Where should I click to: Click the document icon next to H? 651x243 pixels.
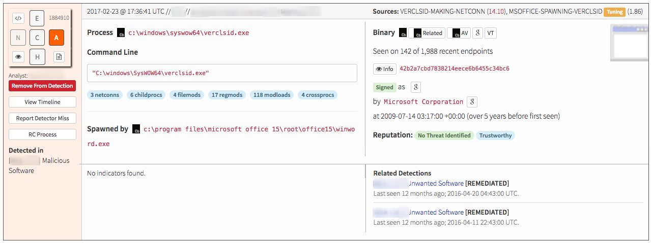point(59,57)
